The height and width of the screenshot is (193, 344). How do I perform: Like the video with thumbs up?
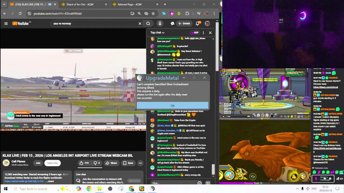point(84,163)
